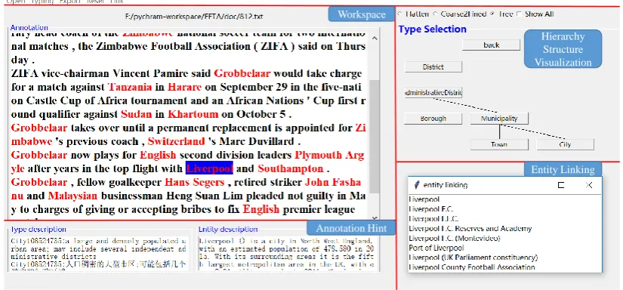
Task: Click the highlighted Liverpool mention in annotation
Action: click(x=209, y=168)
